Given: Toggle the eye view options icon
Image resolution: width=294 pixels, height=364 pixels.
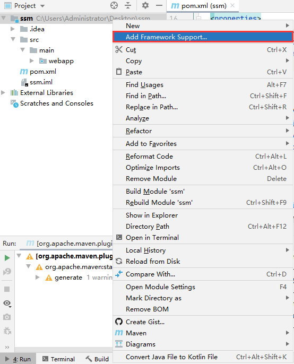Looking at the screenshot, I should click(7, 303).
